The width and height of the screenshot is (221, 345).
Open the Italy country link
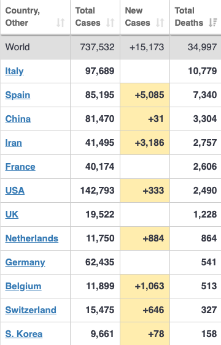[14, 71]
